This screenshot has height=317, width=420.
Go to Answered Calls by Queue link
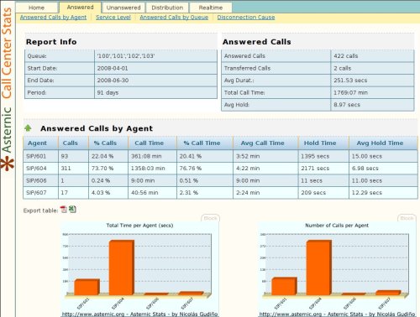(x=174, y=18)
